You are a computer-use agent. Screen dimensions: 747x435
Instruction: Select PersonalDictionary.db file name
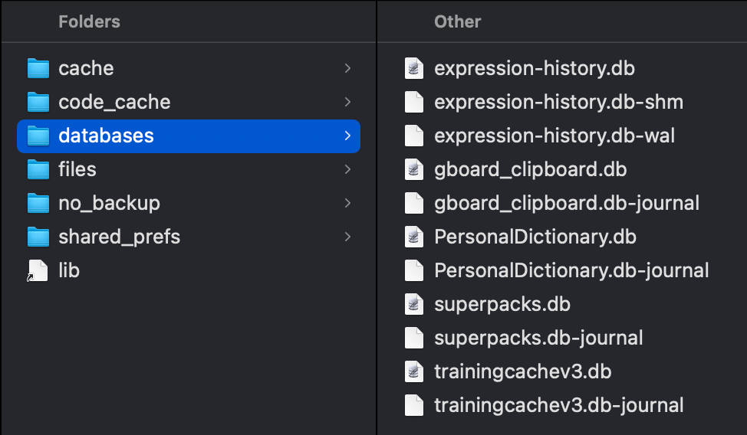click(535, 237)
